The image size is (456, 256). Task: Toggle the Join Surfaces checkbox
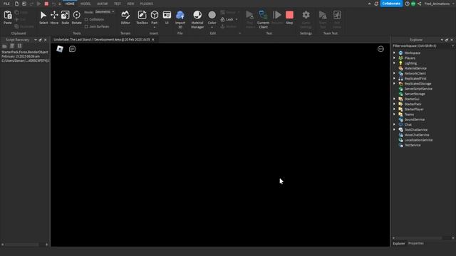[86, 26]
